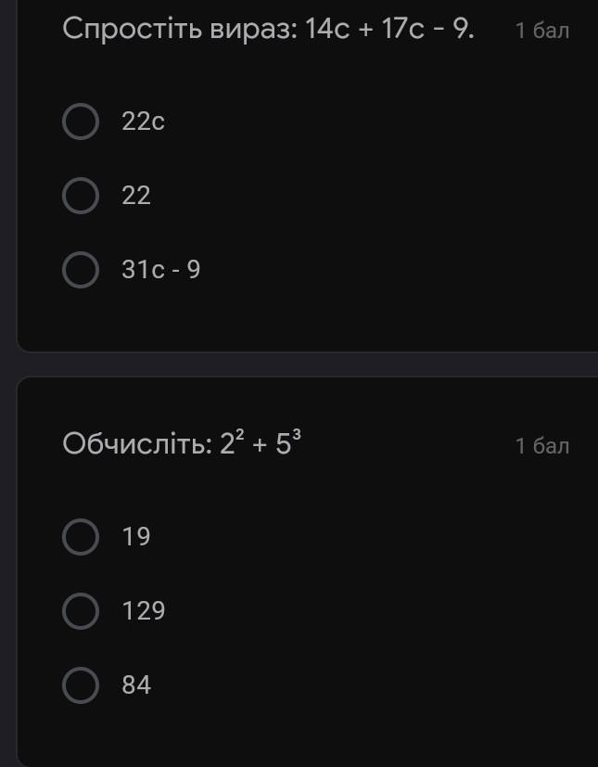
Task: Pick the 31c - 9 radio button
Action: coord(81,270)
